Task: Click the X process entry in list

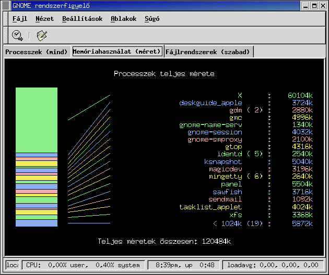Action: (240, 96)
